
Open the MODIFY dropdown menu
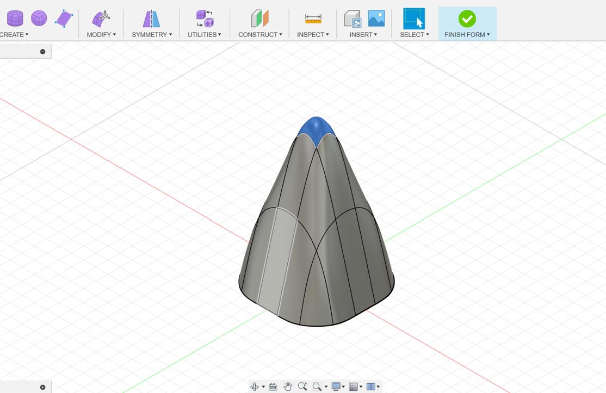101,35
